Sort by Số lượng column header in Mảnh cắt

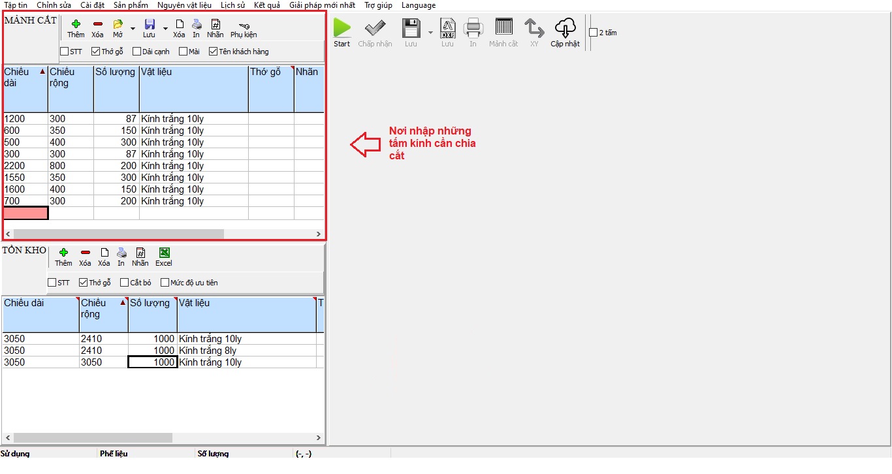pos(116,72)
